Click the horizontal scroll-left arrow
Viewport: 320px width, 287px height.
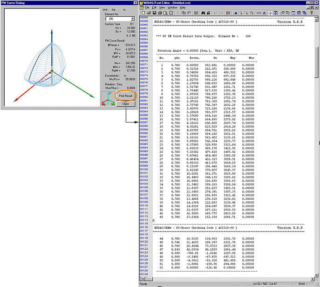tap(143, 279)
